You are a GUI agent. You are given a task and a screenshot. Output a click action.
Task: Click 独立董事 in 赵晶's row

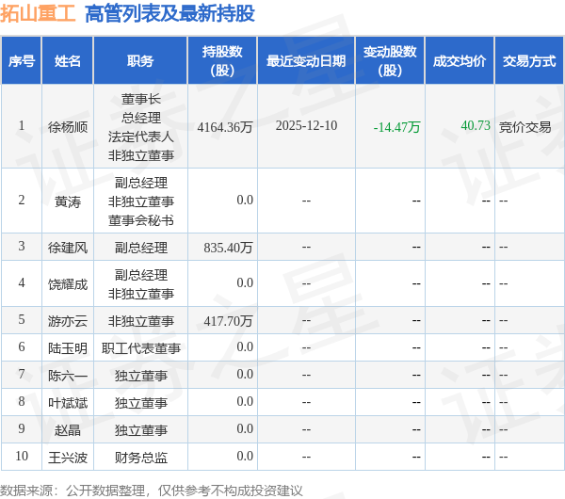pos(140,430)
